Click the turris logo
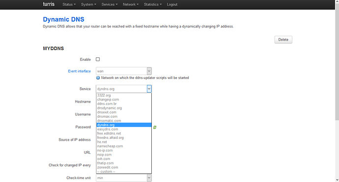The height and width of the screenshot is (182, 339). pos(49,4)
